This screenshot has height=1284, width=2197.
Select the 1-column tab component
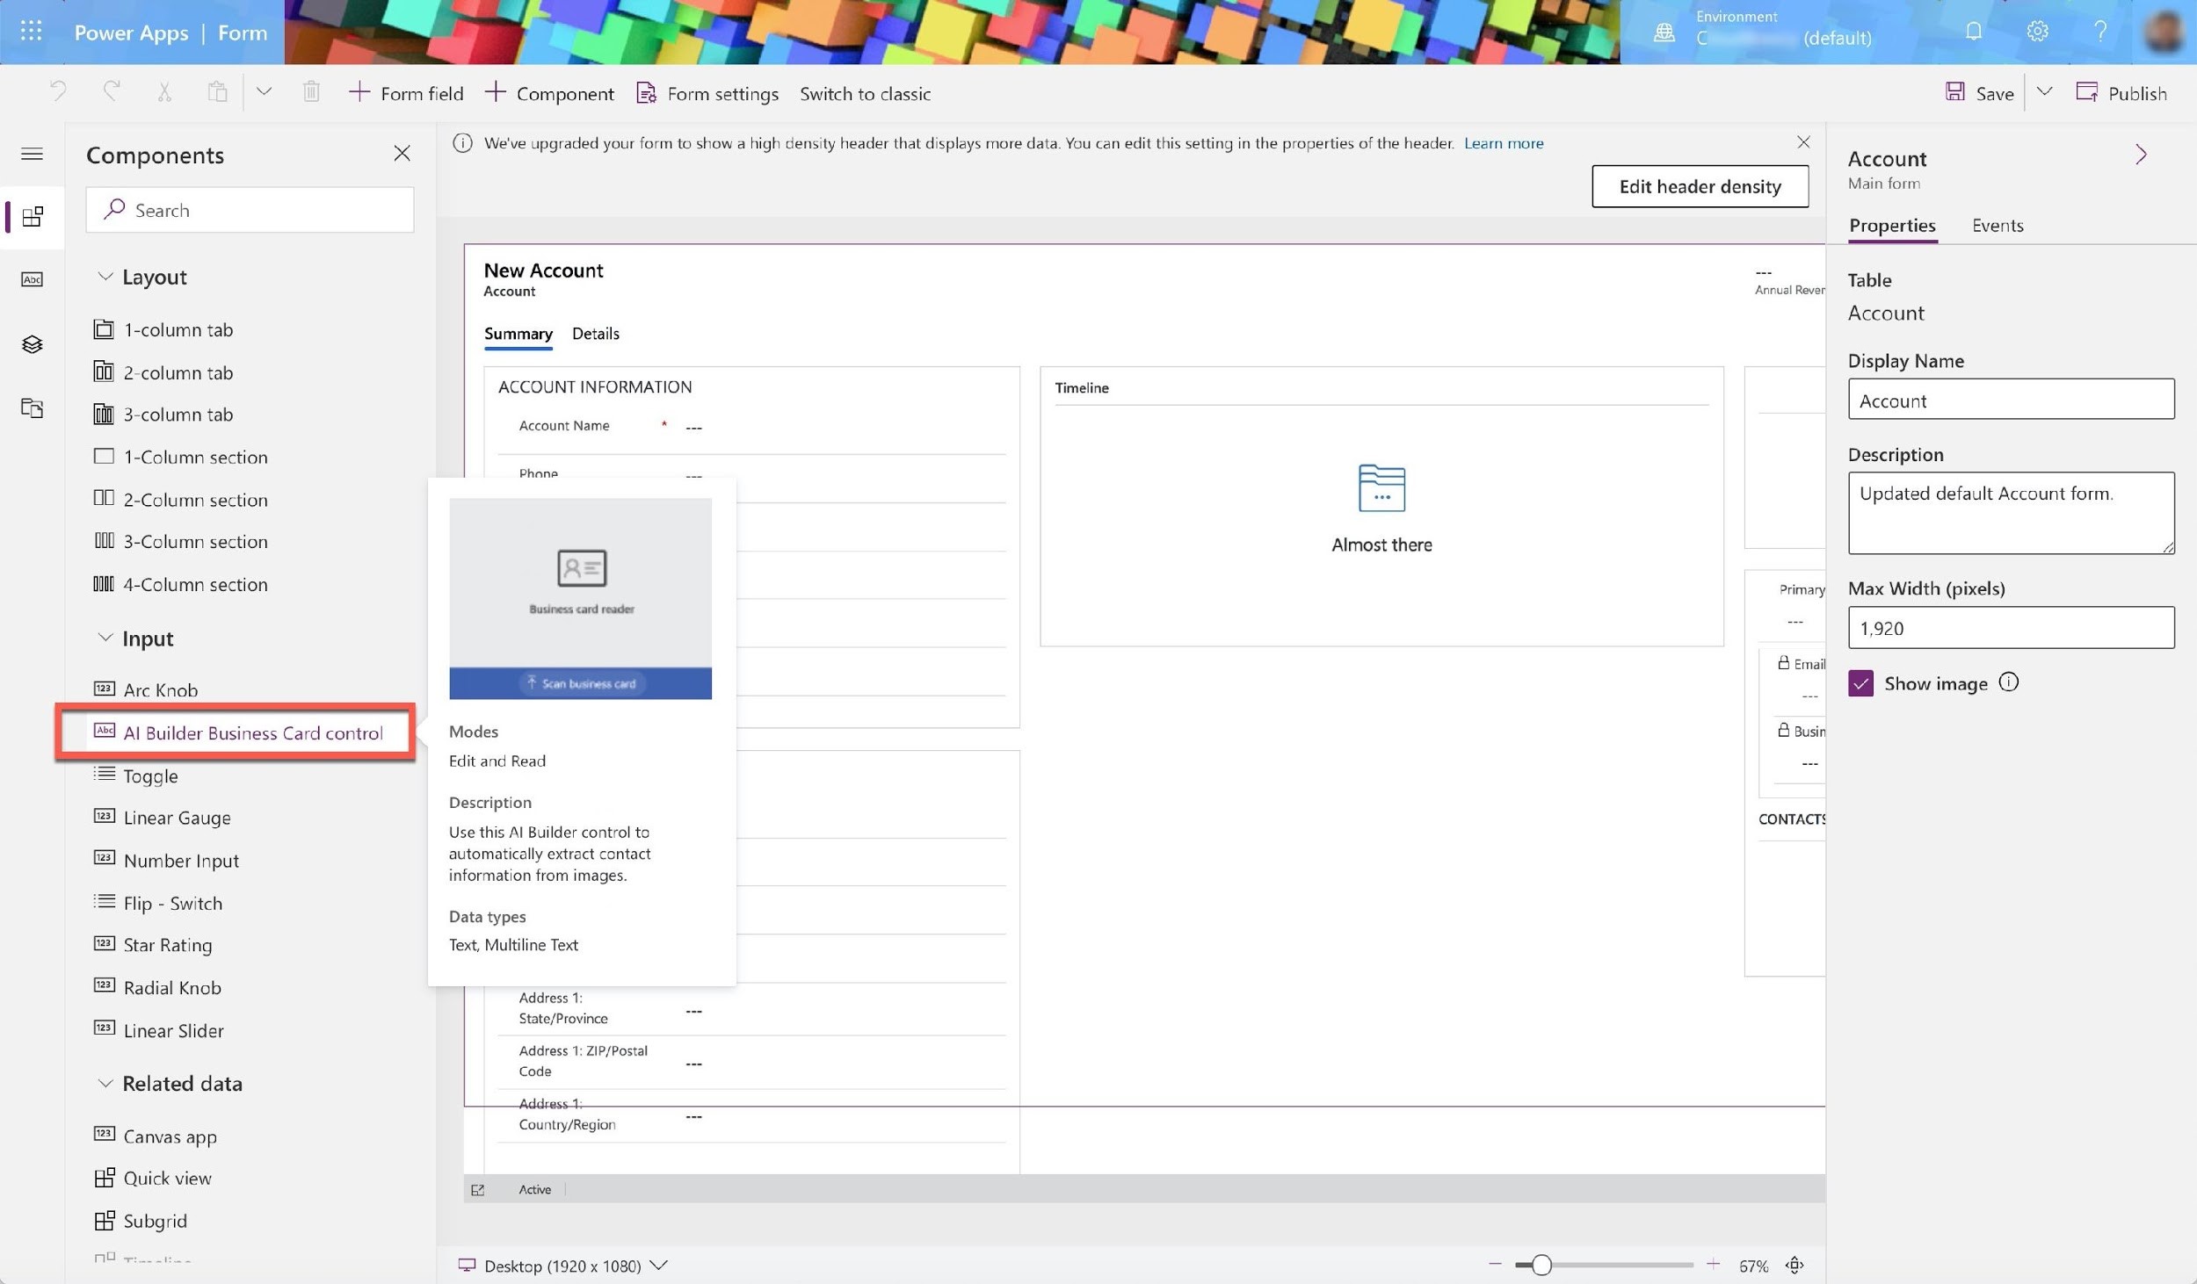[163, 330]
